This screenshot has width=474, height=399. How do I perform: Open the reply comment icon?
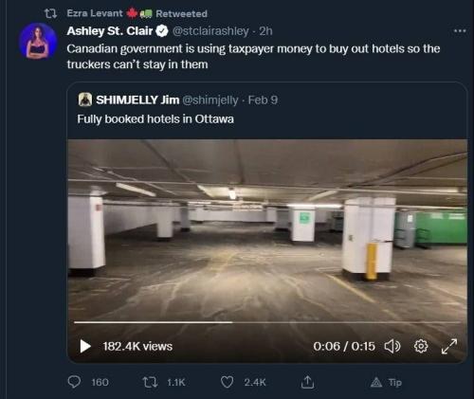click(x=74, y=382)
